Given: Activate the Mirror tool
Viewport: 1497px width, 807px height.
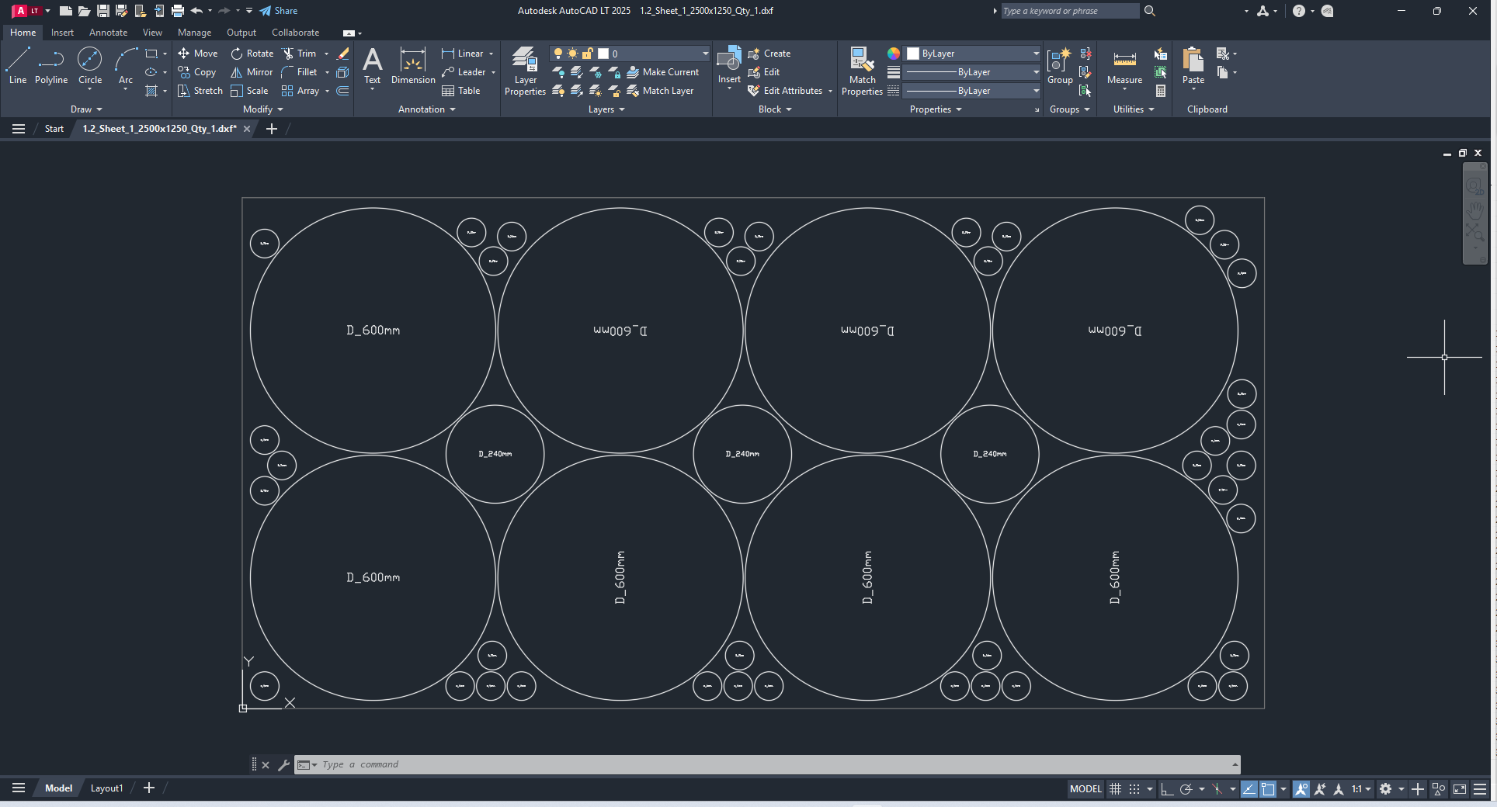Looking at the screenshot, I should (x=252, y=72).
